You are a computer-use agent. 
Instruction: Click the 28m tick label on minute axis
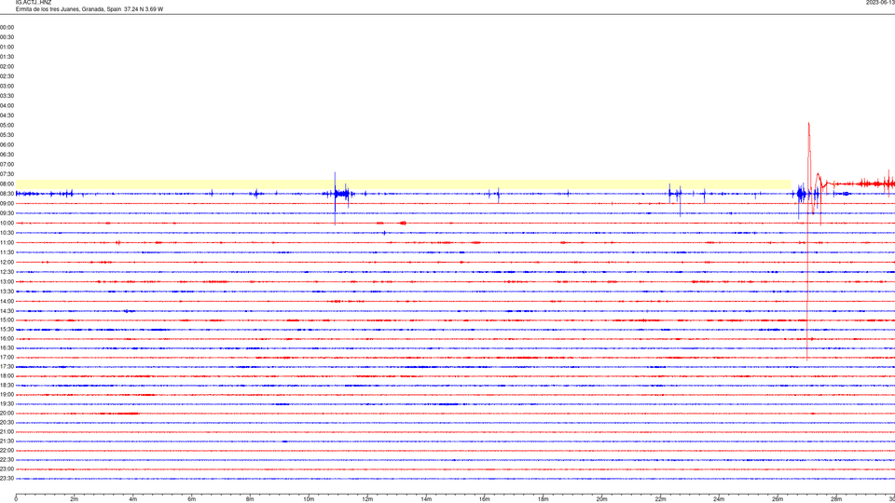coord(836,499)
